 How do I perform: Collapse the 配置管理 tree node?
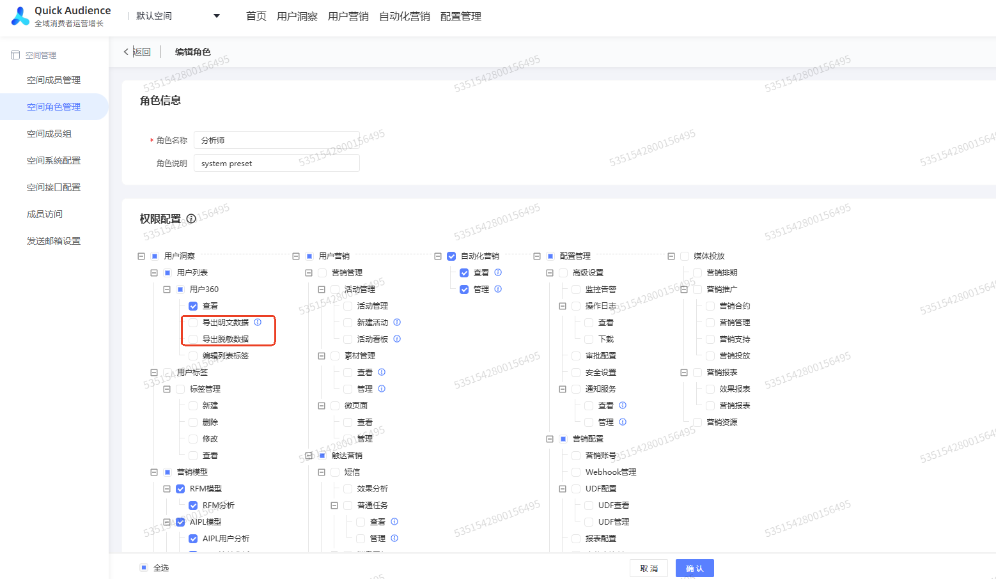coord(537,256)
